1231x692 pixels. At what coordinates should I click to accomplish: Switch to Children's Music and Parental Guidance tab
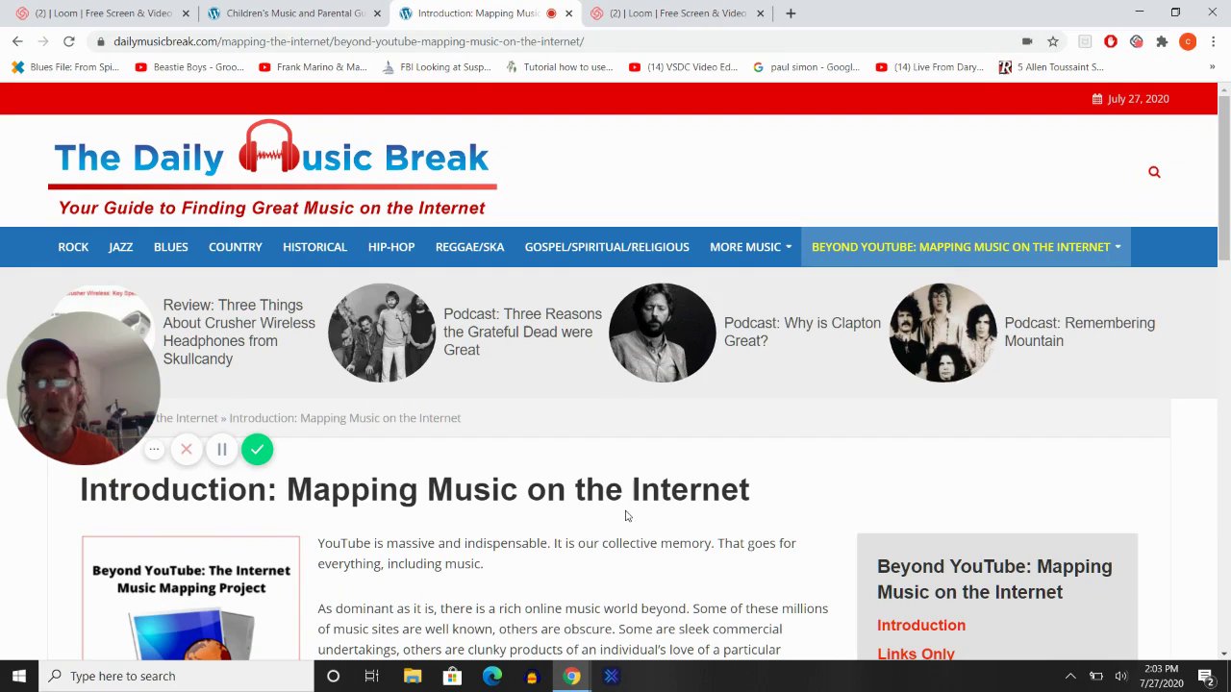295,13
